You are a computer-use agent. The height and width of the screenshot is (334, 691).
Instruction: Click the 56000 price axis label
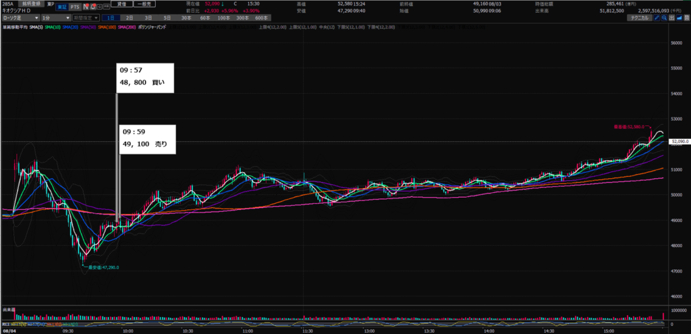(x=676, y=43)
